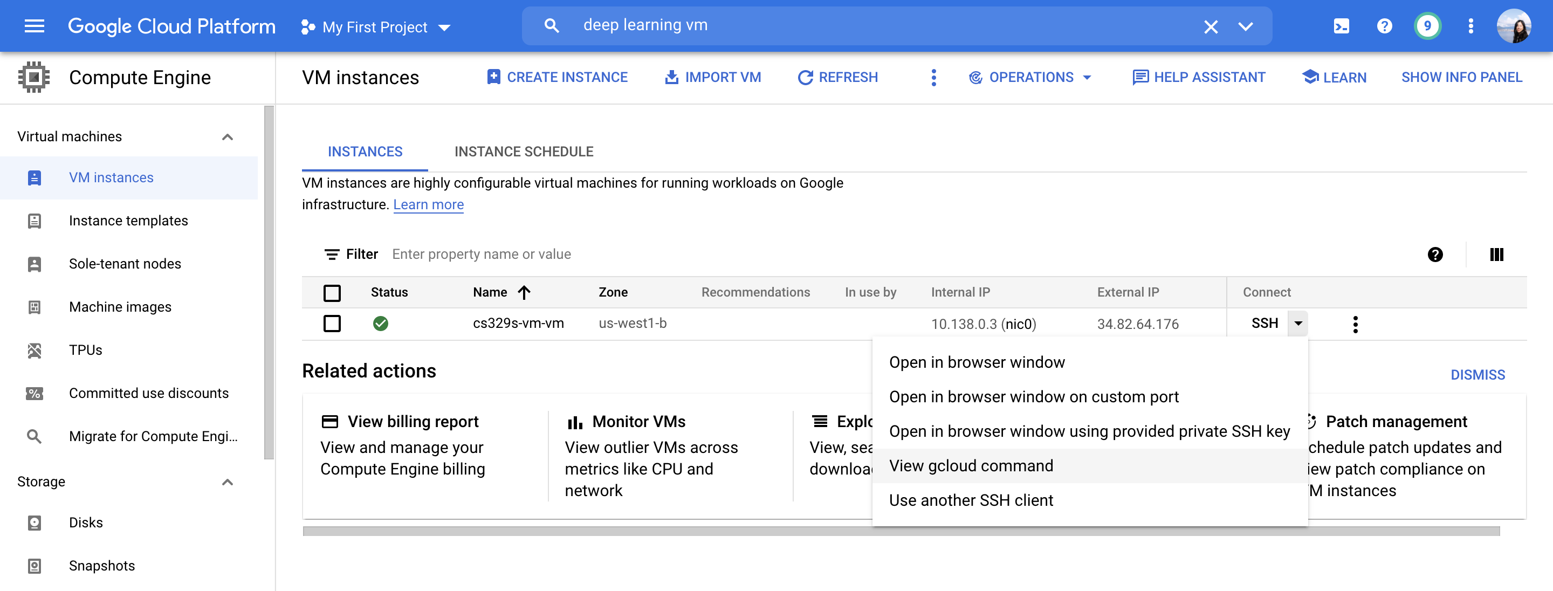Choose View gcloud command menu entry
The height and width of the screenshot is (591, 1553).
(x=971, y=465)
